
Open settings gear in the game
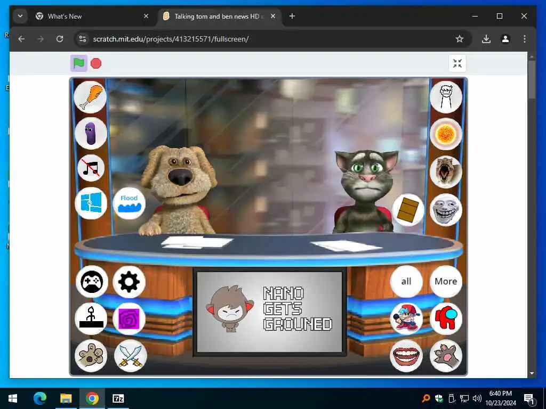[129, 281]
